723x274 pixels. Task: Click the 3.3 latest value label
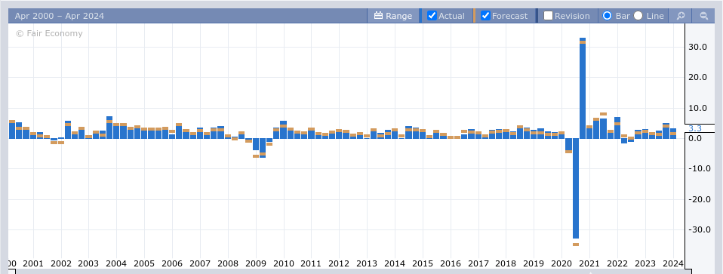coord(695,128)
